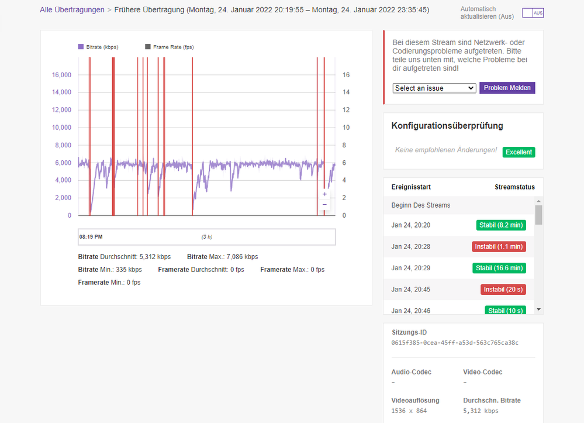584x423 pixels.
Task: Toggle the automatic refresh AUS switch
Action: point(533,13)
